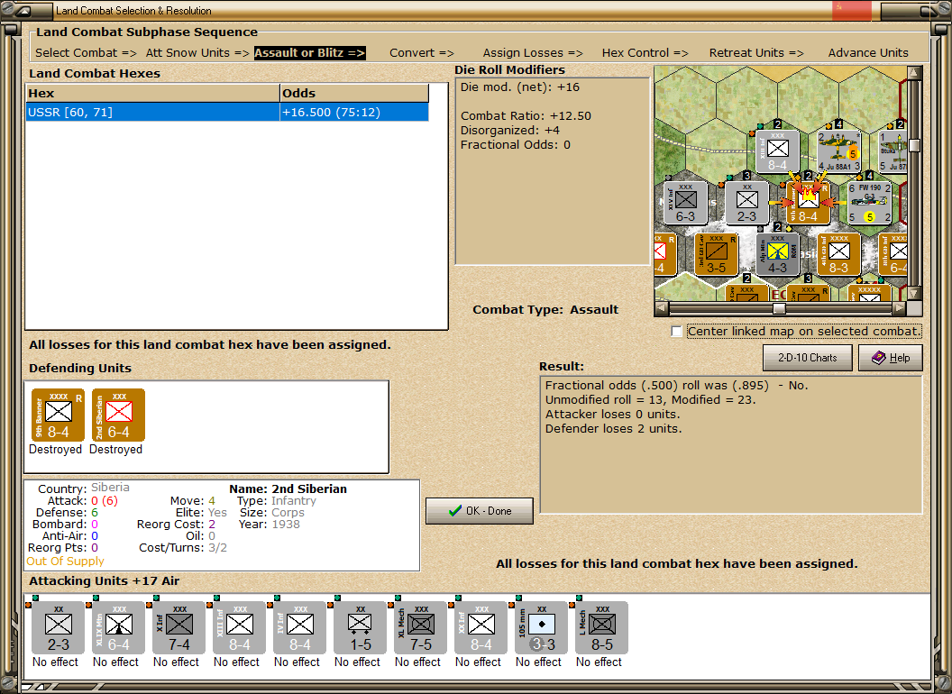The height and width of the screenshot is (694, 952).
Task: Click the Assault or Blitz subphase
Action: click(309, 53)
